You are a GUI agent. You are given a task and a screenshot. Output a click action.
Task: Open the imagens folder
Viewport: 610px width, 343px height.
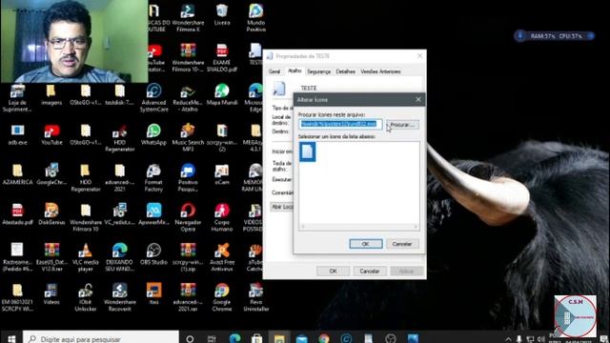tap(51, 94)
